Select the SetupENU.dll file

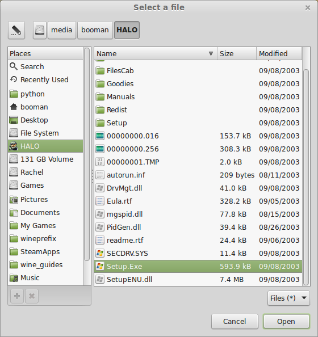pyautogui.click(x=198, y=279)
